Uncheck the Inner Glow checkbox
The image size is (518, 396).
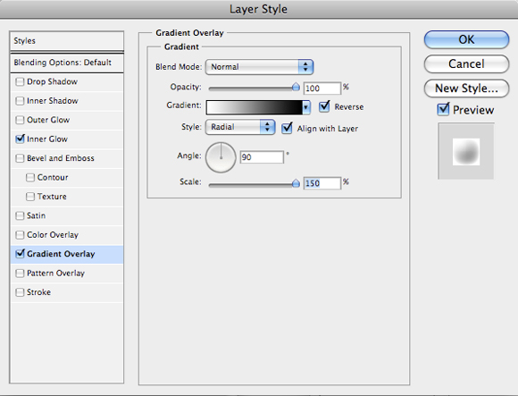tap(20, 139)
